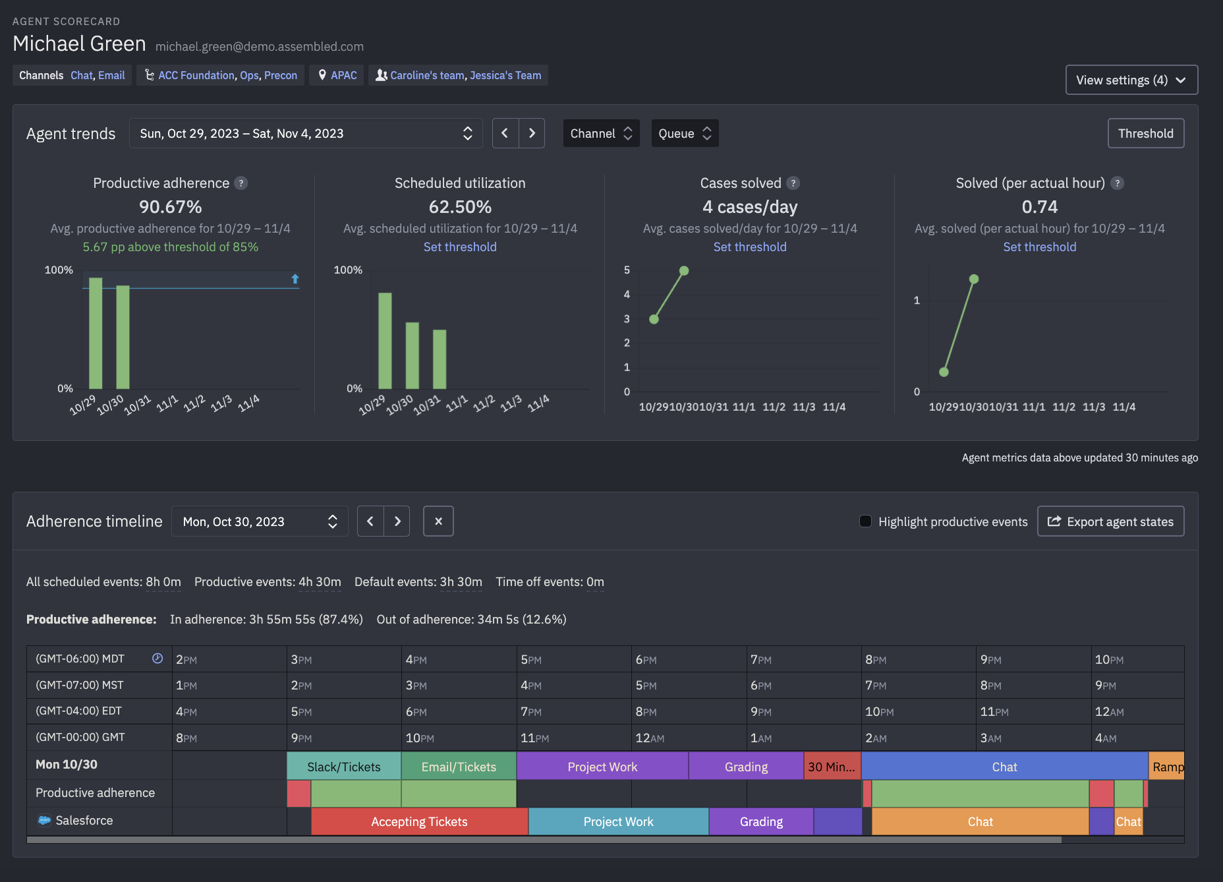
Task: Click the Threshold button
Action: pyautogui.click(x=1145, y=133)
